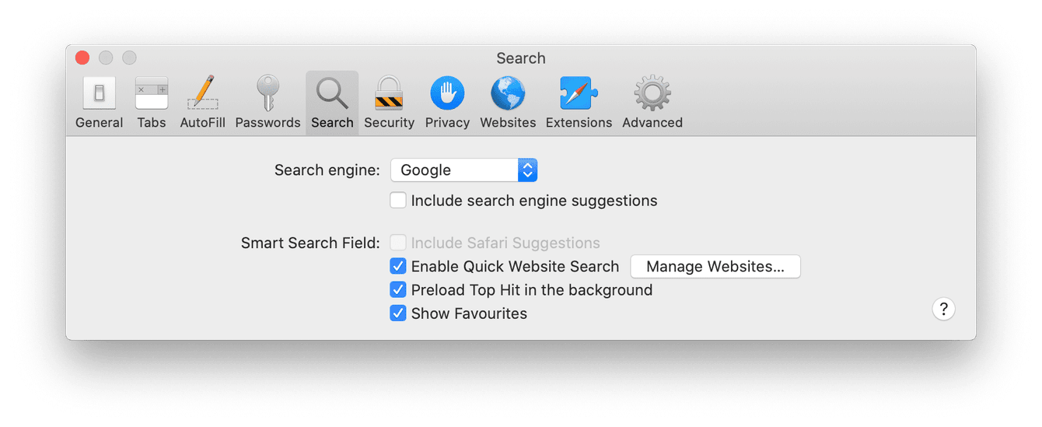1042x427 pixels.
Task: Uncheck Enable Quick Website Search
Action: pyautogui.click(x=398, y=267)
